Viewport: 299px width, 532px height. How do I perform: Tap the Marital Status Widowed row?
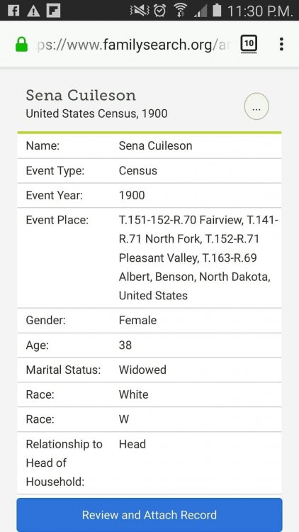pyautogui.click(x=149, y=370)
